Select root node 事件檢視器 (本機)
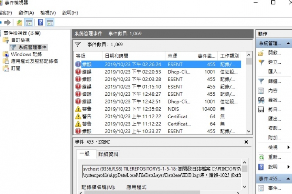 pyautogui.click(x=22, y=33)
